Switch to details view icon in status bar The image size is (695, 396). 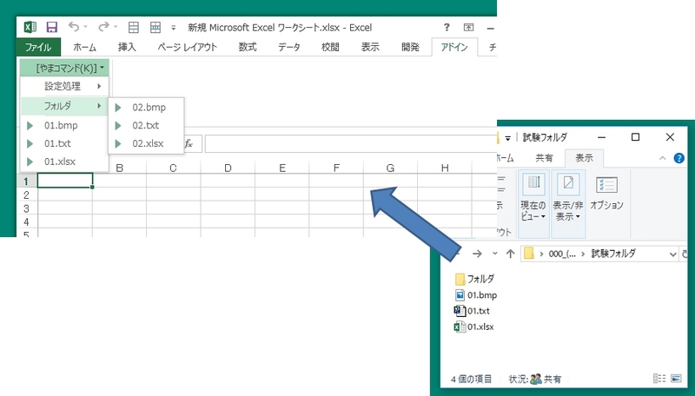[x=659, y=379]
